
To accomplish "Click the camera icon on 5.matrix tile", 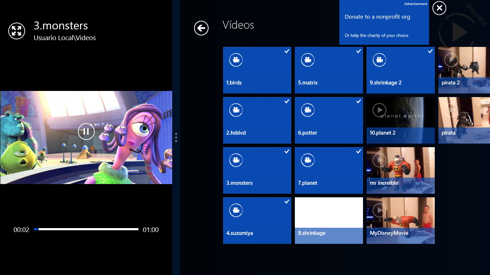I will point(307,60).
